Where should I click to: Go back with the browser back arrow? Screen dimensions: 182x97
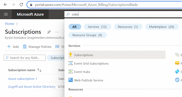(5, 5)
